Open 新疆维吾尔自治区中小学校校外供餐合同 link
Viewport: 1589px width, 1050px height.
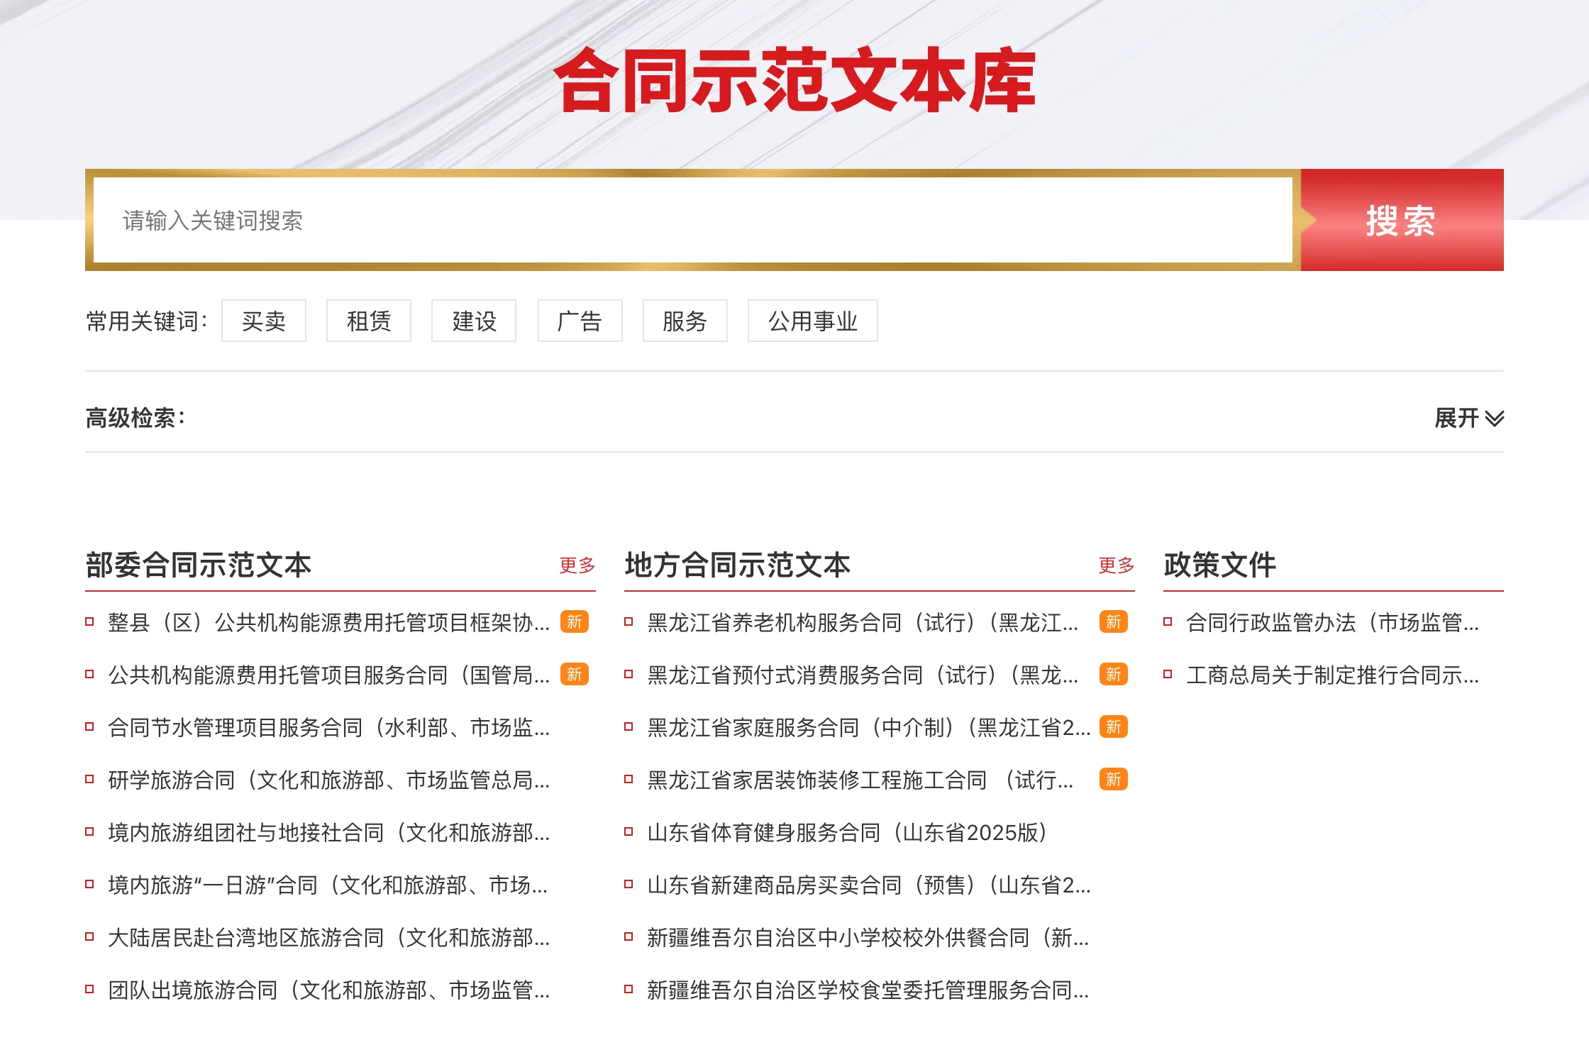click(x=868, y=937)
